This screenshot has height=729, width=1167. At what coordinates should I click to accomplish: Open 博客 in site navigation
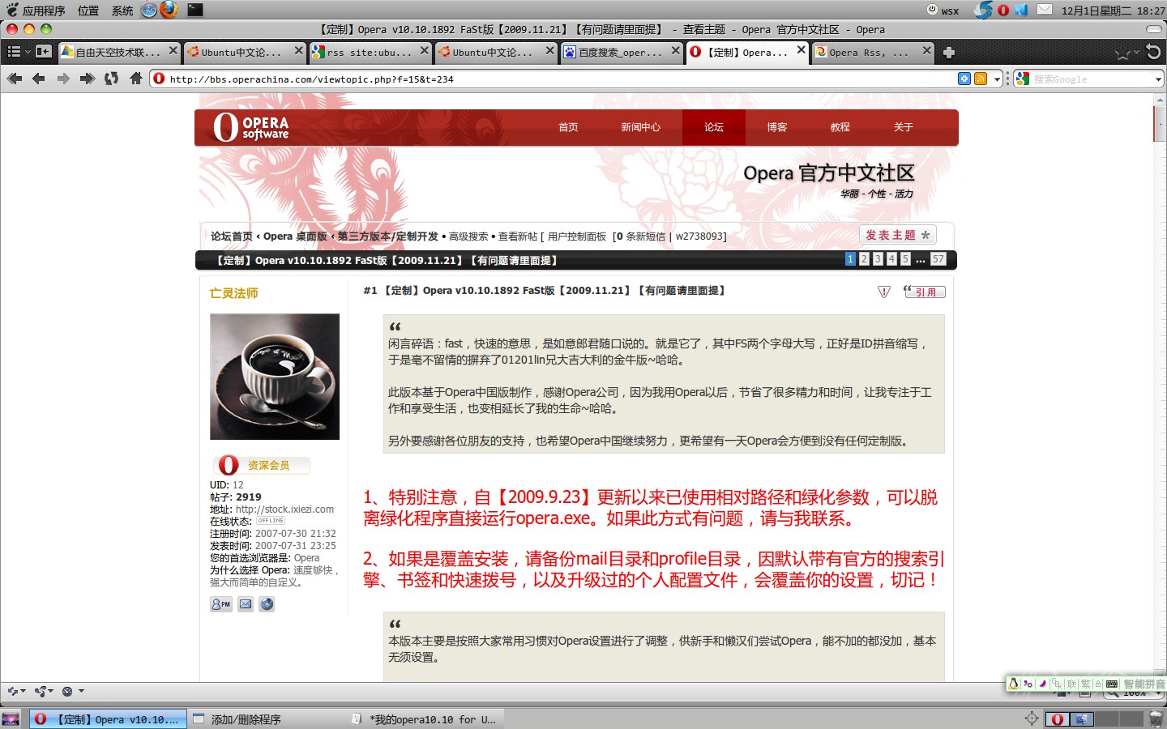click(776, 127)
